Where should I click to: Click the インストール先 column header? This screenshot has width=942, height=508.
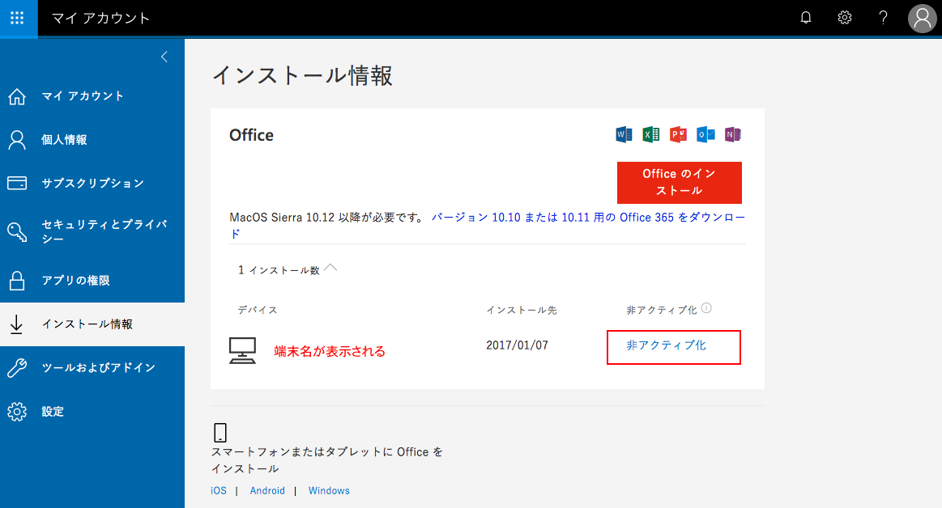(522, 310)
